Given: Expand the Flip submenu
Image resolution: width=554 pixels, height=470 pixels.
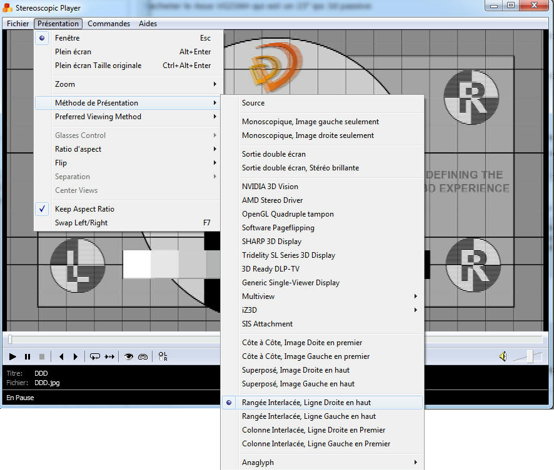Looking at the screenshot, I should tap(129, 162).
